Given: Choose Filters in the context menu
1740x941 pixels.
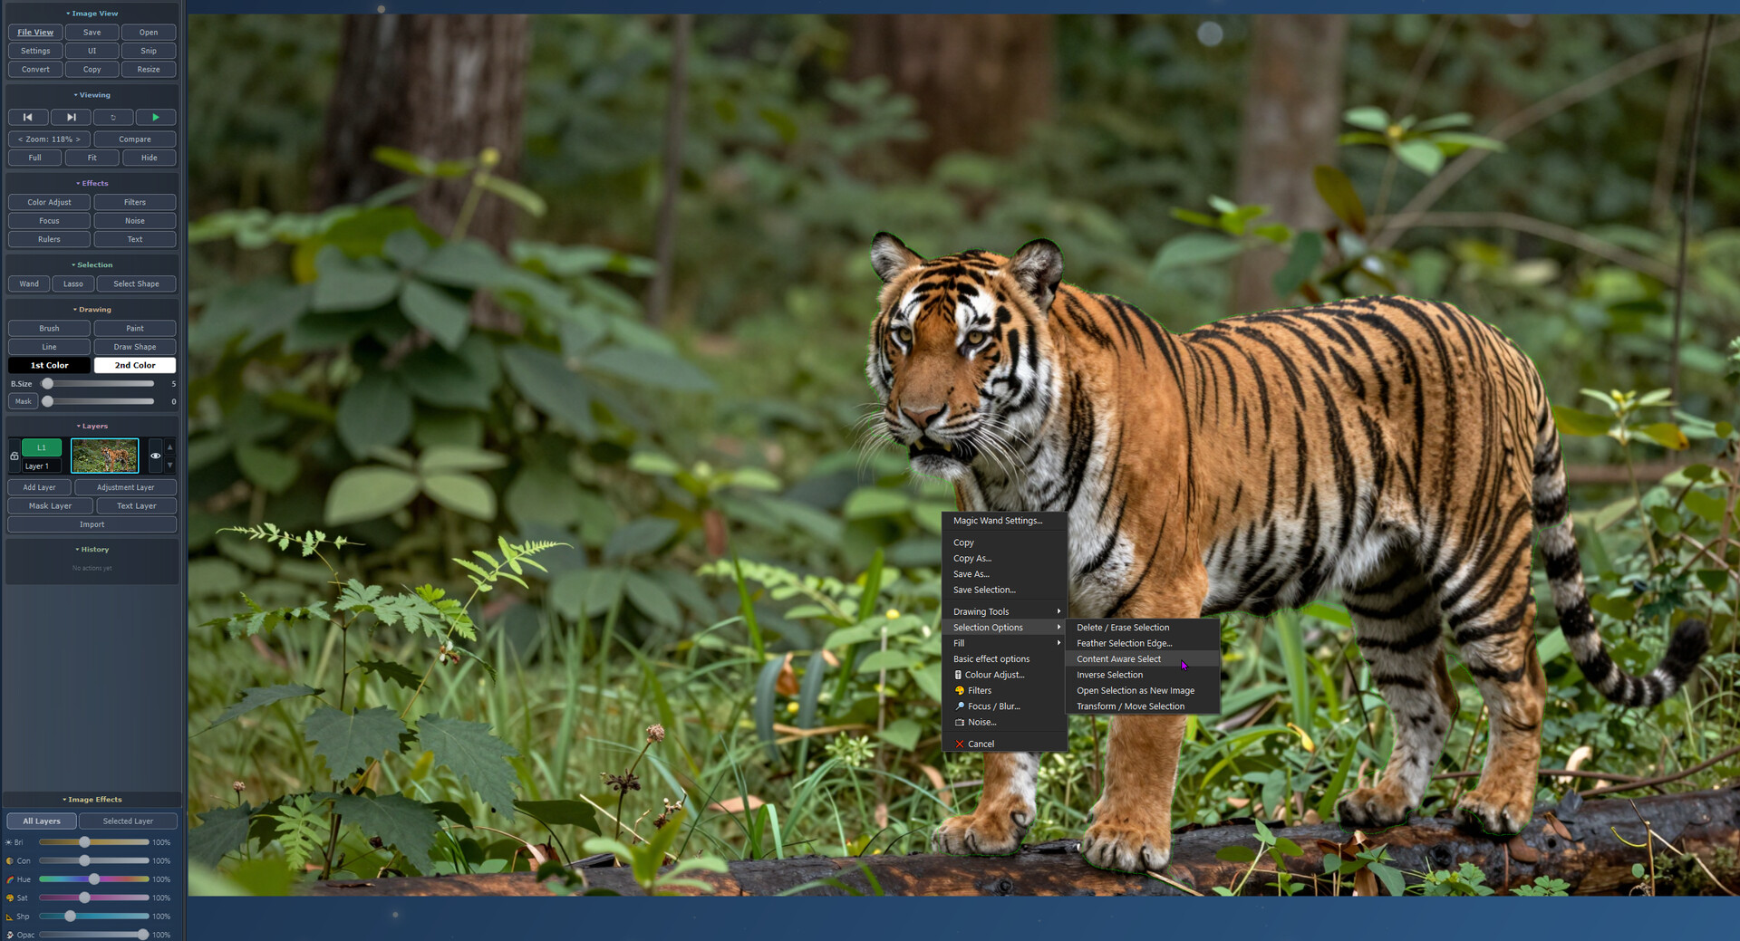Looking at the screenshot, I should [1004, 690].
